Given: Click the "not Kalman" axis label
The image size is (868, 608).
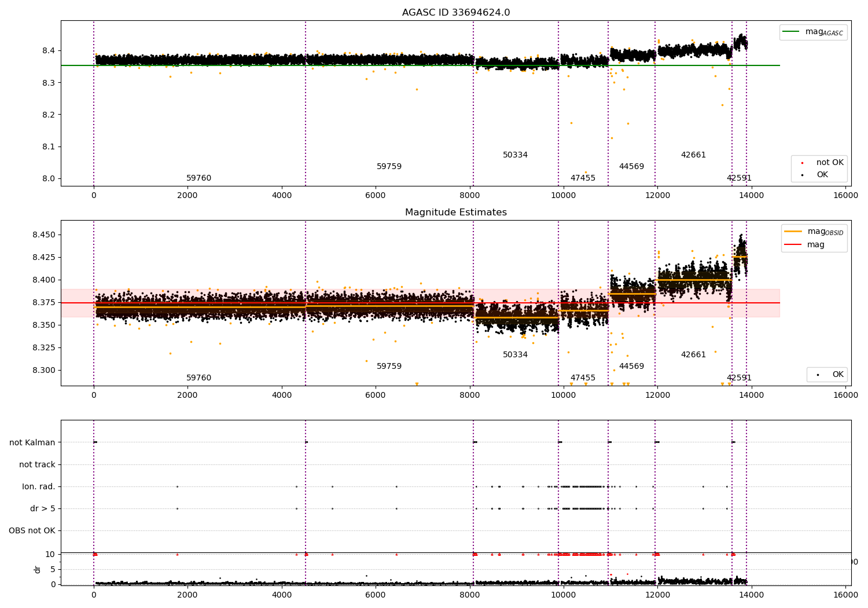Looking at the screenshot, I should pyautogui.click(x=32, y=443).
